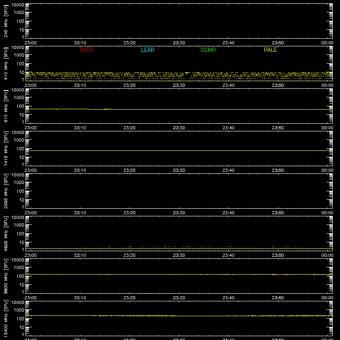Click the 10000 tick label on the 4995 MHz axis

(x=18, y=218)
